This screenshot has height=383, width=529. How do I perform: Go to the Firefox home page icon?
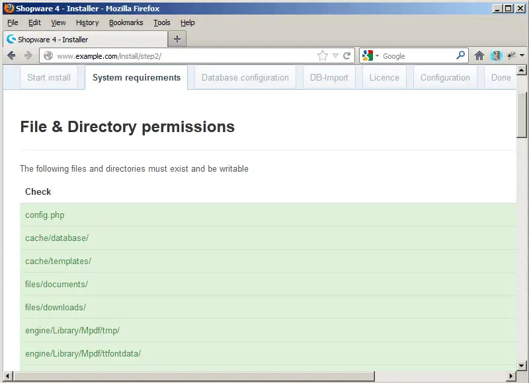(479, 55)
